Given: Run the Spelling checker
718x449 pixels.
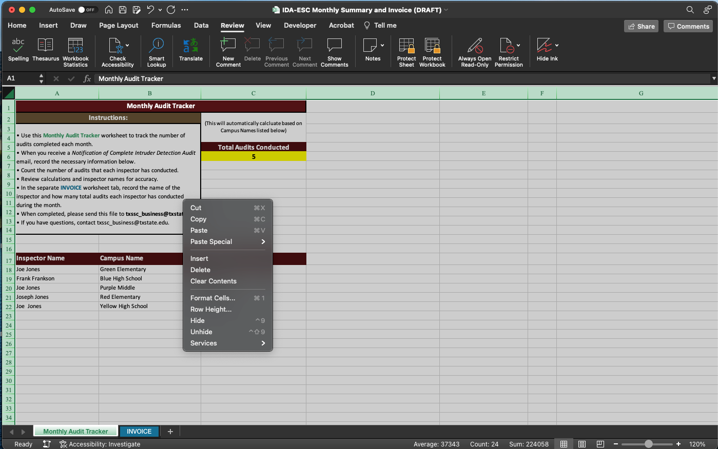Looking at the screenshot, I should point(18,49).
